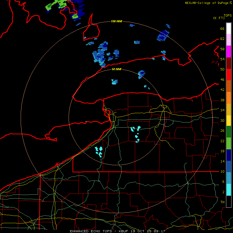Image resolution: width=233 pixels, height=233 pixels.
Task: Click the magenta 58 kft legend swatch
Action: [229, 52]
